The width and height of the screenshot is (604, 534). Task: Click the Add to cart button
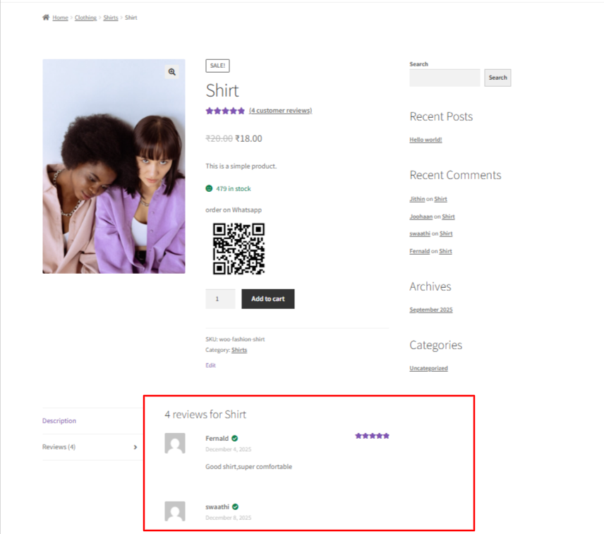[x=267, y=298]
